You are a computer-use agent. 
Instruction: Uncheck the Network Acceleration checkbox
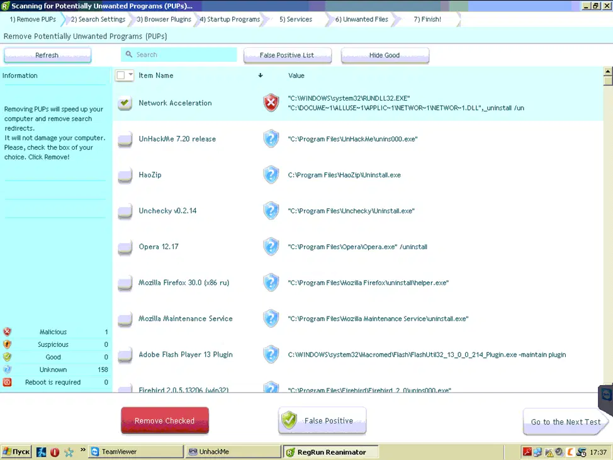[125, 103]
